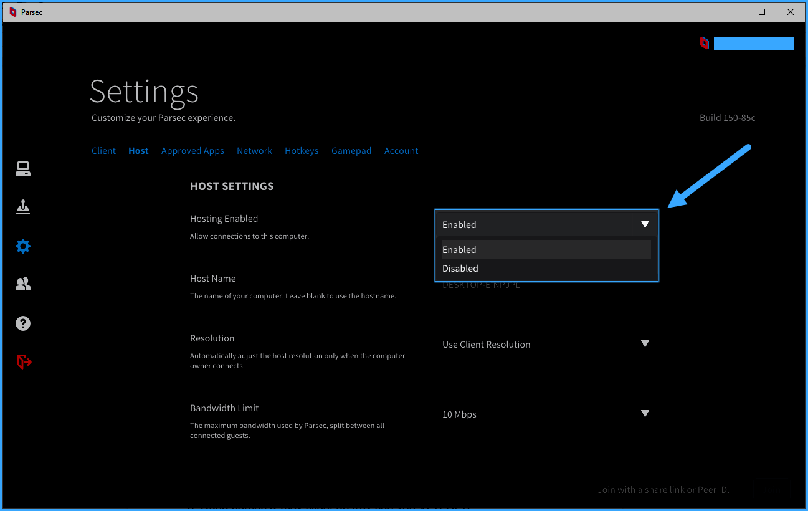This screenshot has width=808, height=511.
Task: Maximize the Parsec window
Action: 762,12
